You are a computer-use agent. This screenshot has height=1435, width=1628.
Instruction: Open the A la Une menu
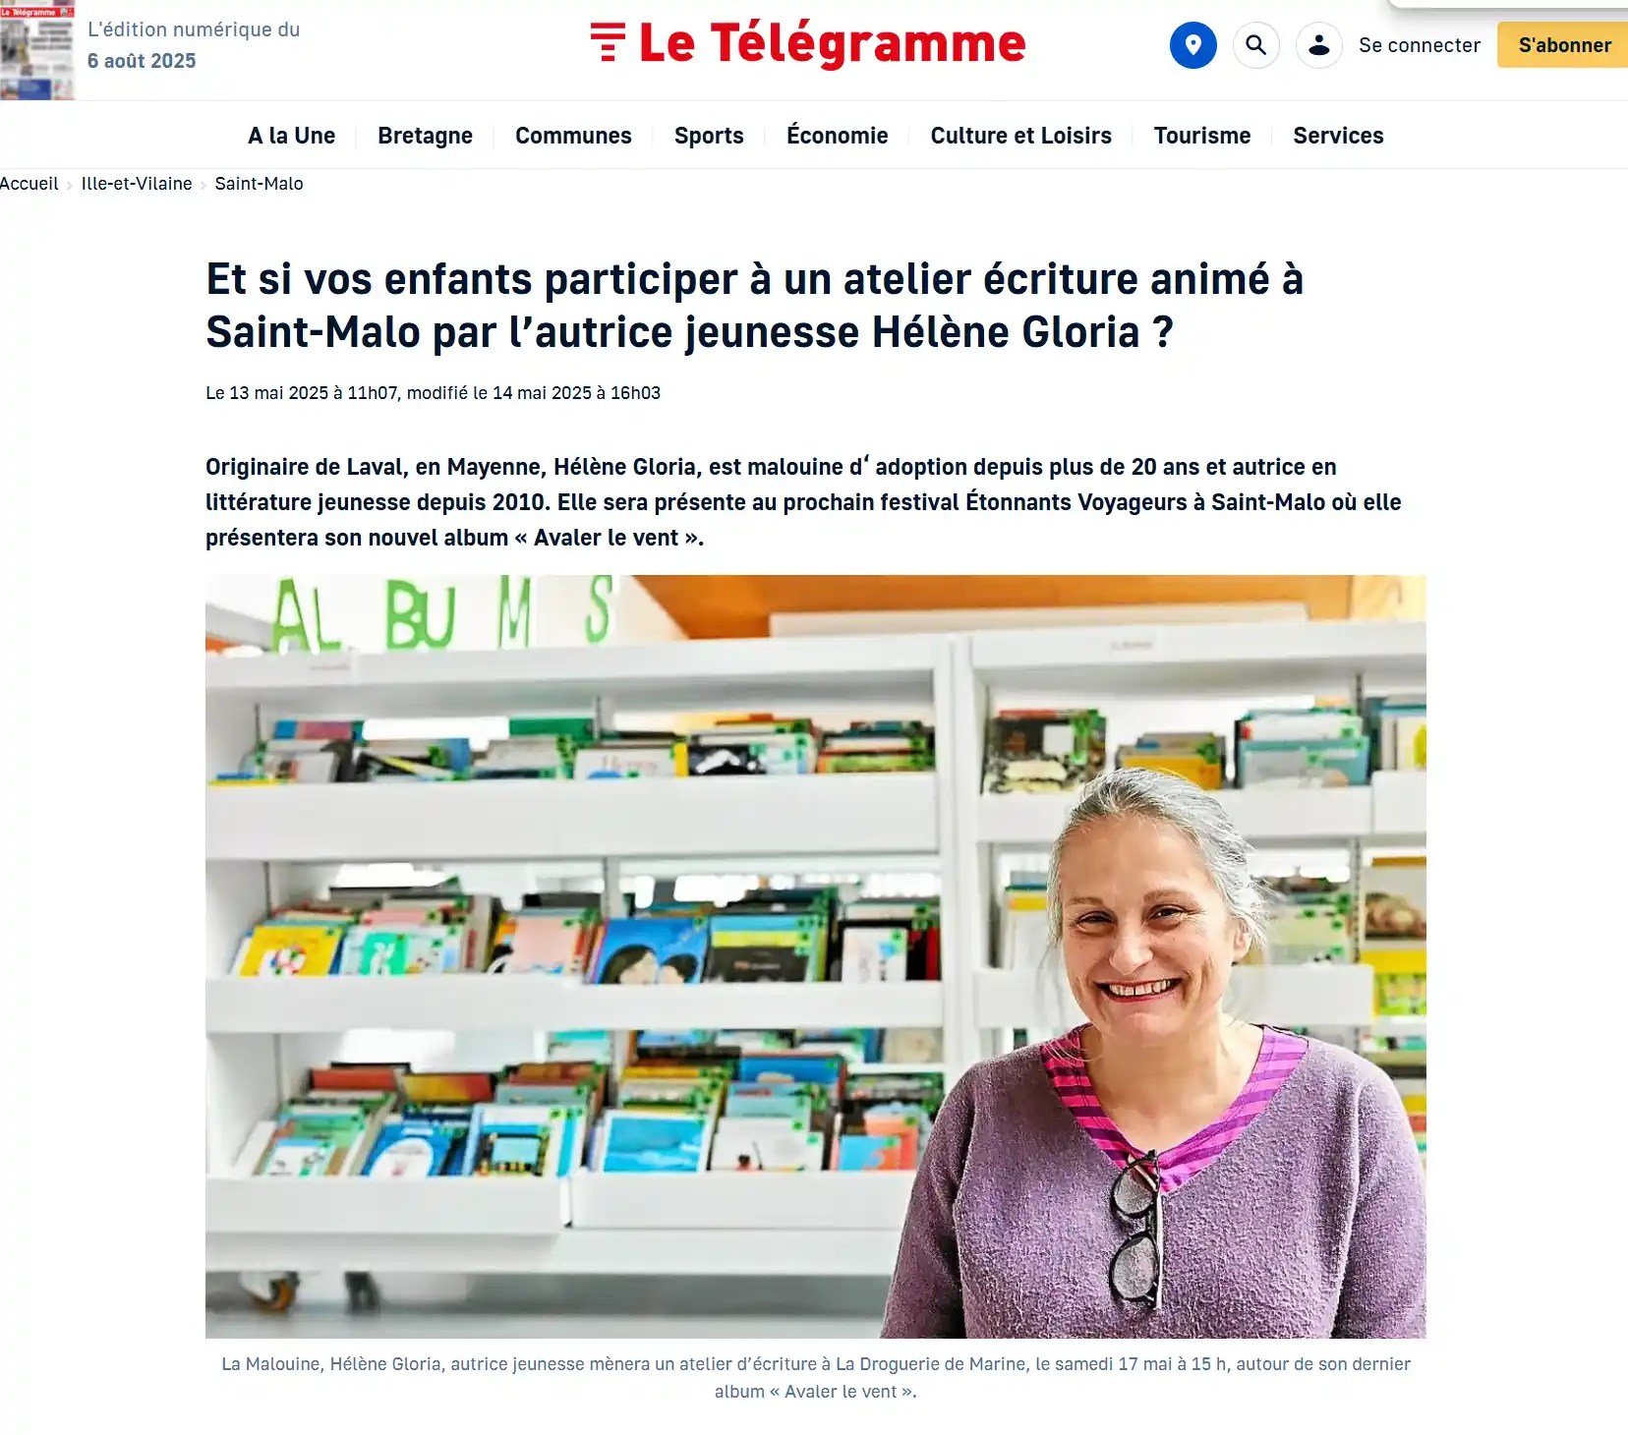(x=291, y=136)
